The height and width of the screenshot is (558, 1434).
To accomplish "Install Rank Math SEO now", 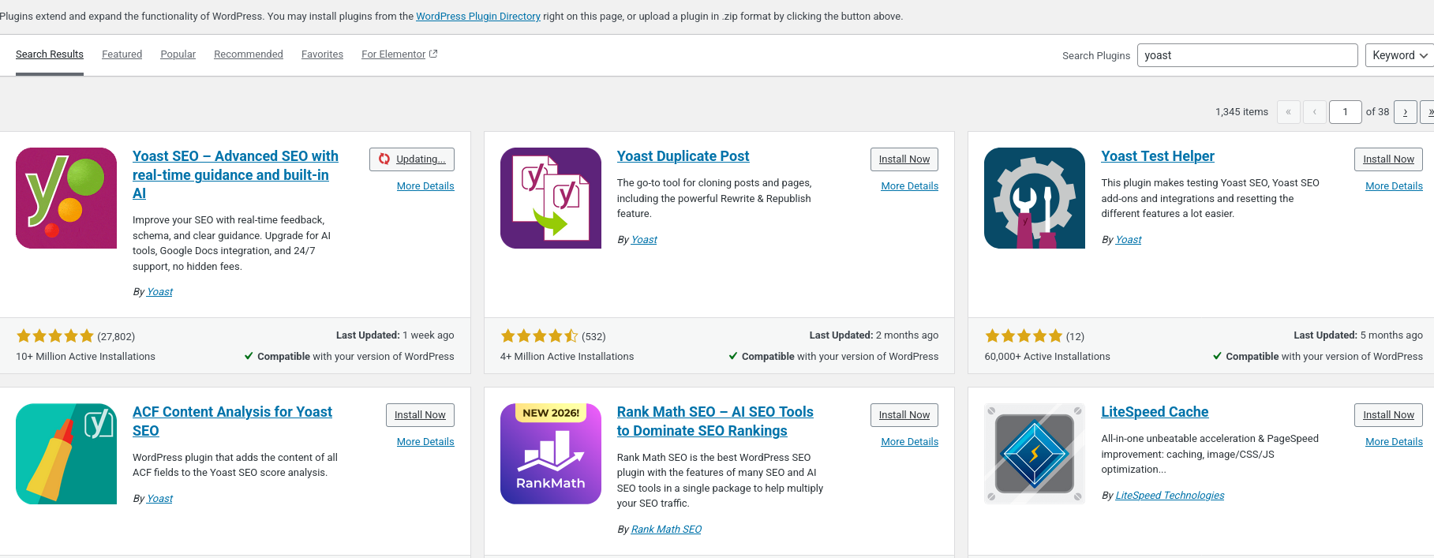I will click(904, 414).
